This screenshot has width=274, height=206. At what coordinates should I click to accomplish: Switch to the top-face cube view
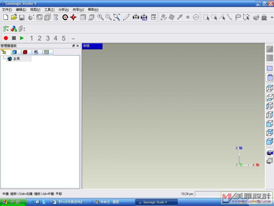tap(270, 88)
